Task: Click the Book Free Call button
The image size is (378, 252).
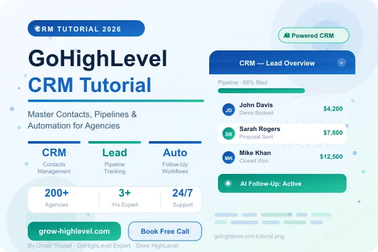Action: pos(165,231)
